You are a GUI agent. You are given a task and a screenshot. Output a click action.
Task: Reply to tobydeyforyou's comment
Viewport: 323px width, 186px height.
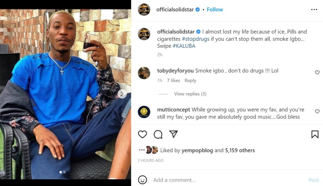[x=190, y=81]
